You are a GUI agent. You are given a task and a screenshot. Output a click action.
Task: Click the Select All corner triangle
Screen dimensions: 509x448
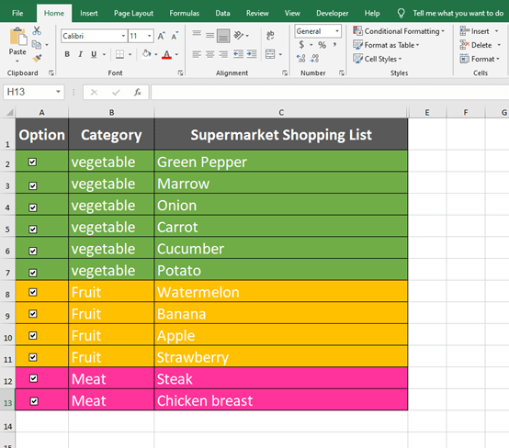(10, 113)
